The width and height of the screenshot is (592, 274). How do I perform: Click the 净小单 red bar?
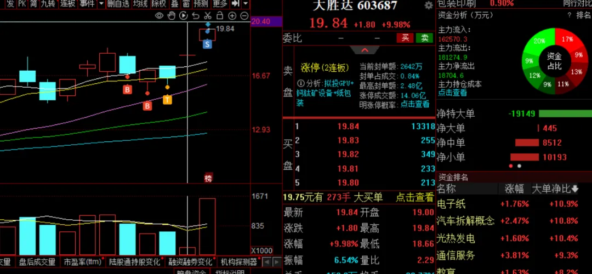525,157
